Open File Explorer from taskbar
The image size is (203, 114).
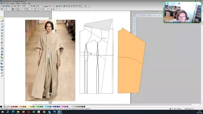point(18,112)
